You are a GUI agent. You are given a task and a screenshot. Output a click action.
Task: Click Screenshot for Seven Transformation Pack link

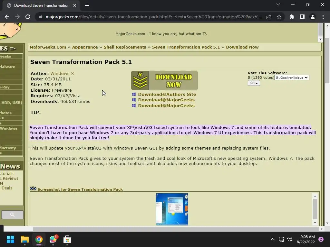[80, 189]
